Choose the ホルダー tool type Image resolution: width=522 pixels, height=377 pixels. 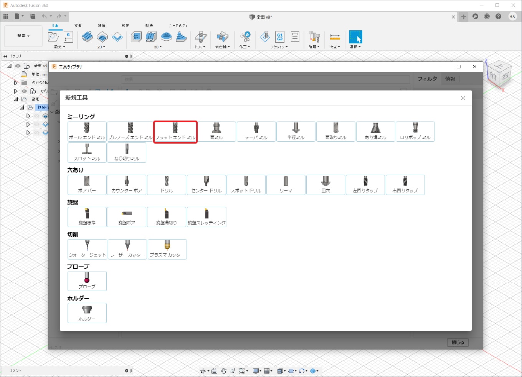[87, 313]
